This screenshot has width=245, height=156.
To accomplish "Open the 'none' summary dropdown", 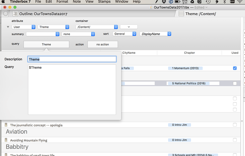I will (x=78, y=34).
